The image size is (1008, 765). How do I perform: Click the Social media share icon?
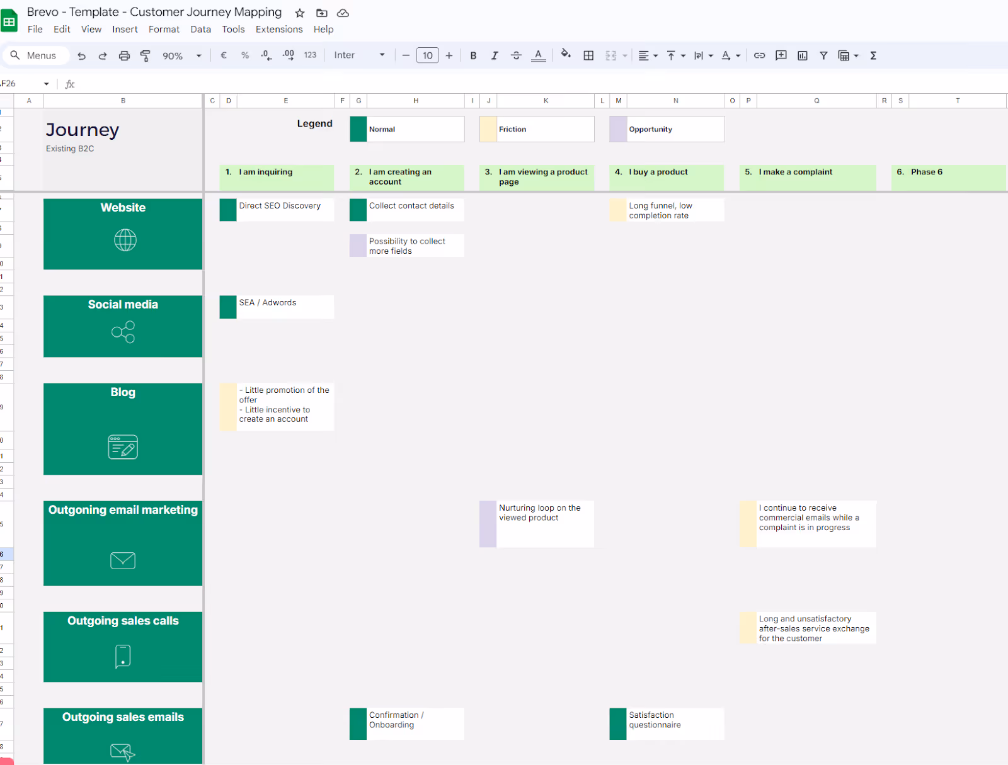coord(123,332)
